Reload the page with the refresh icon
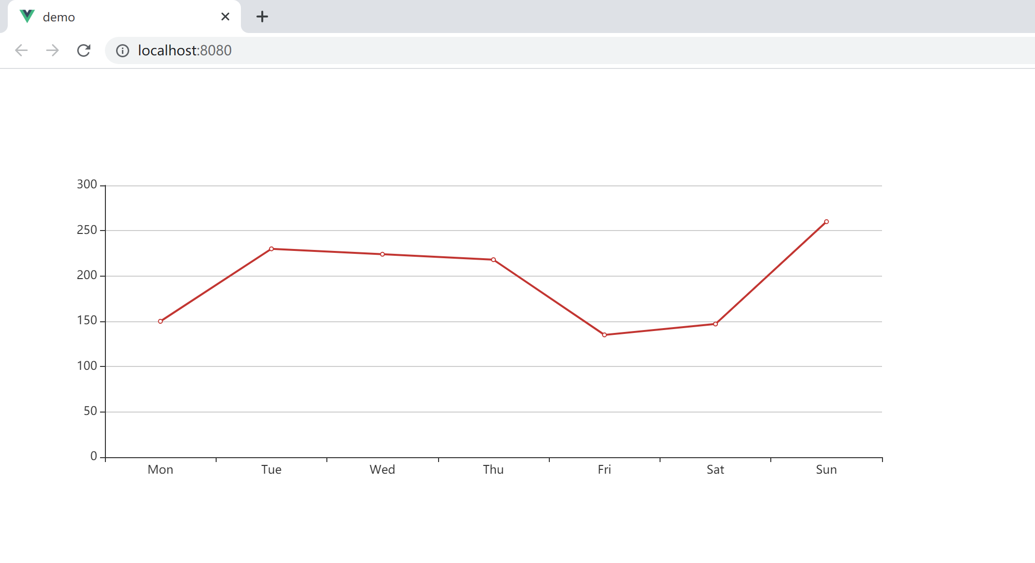 84,50
